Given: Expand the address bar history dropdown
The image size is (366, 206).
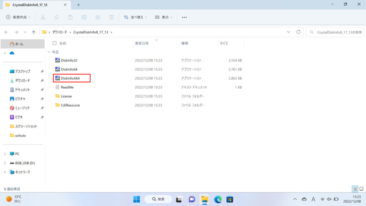Looking at the screenshot, I should 288,32.
